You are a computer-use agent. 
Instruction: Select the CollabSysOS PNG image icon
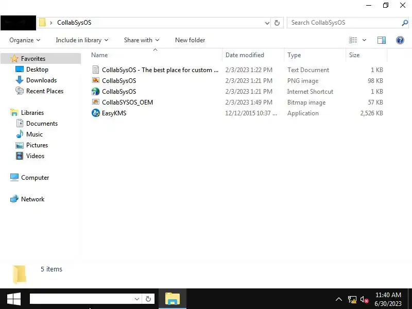pos(96,80)
